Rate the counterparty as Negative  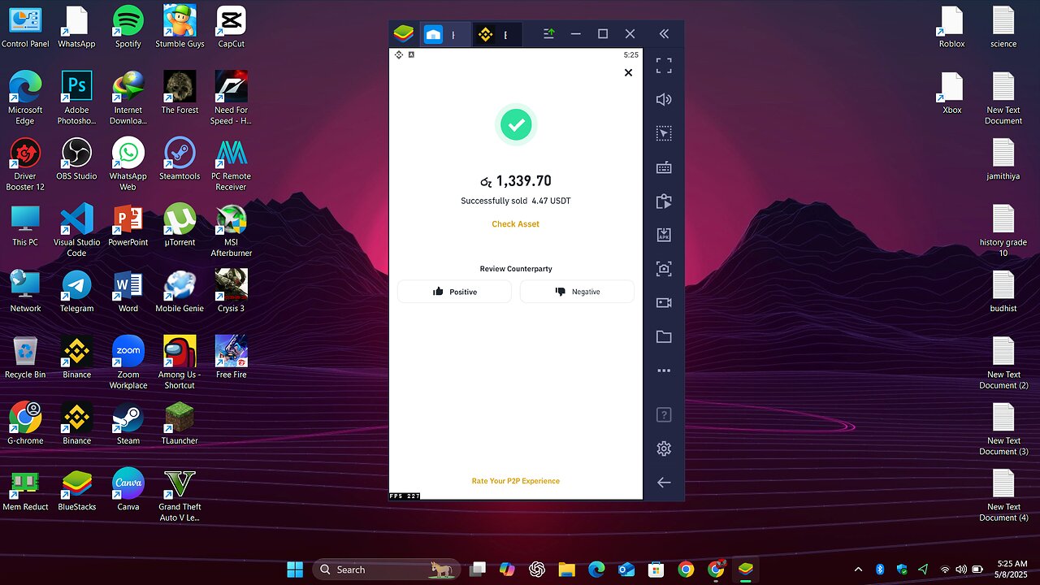click(x=577, y=292)
